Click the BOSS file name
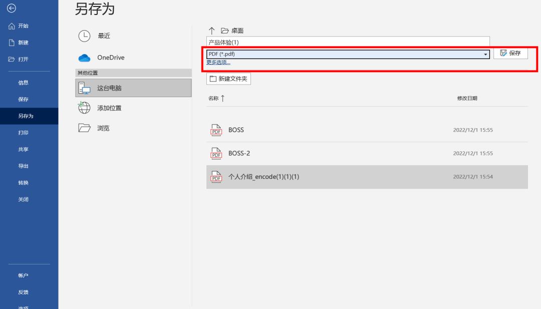Viewport: 541px width, 309px height. 236,130
